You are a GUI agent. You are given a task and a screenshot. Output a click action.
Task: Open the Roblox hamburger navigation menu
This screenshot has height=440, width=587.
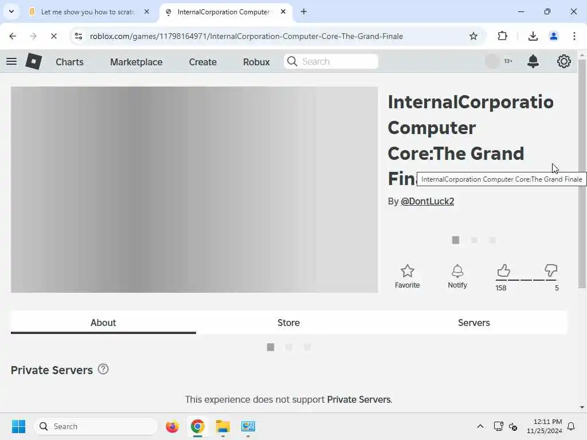coord(11,61)
